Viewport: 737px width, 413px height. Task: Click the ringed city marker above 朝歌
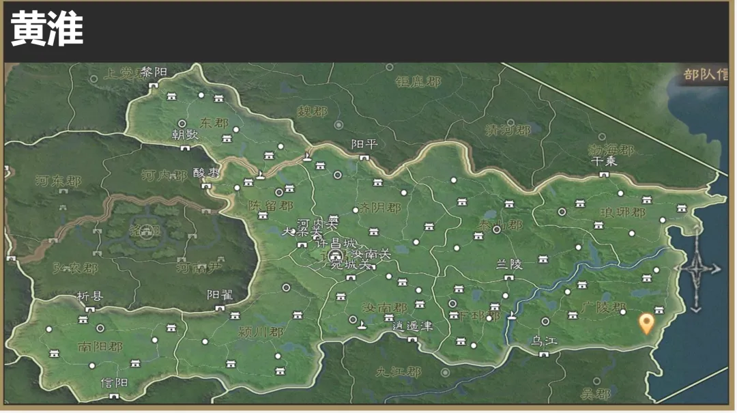point(182,124)
